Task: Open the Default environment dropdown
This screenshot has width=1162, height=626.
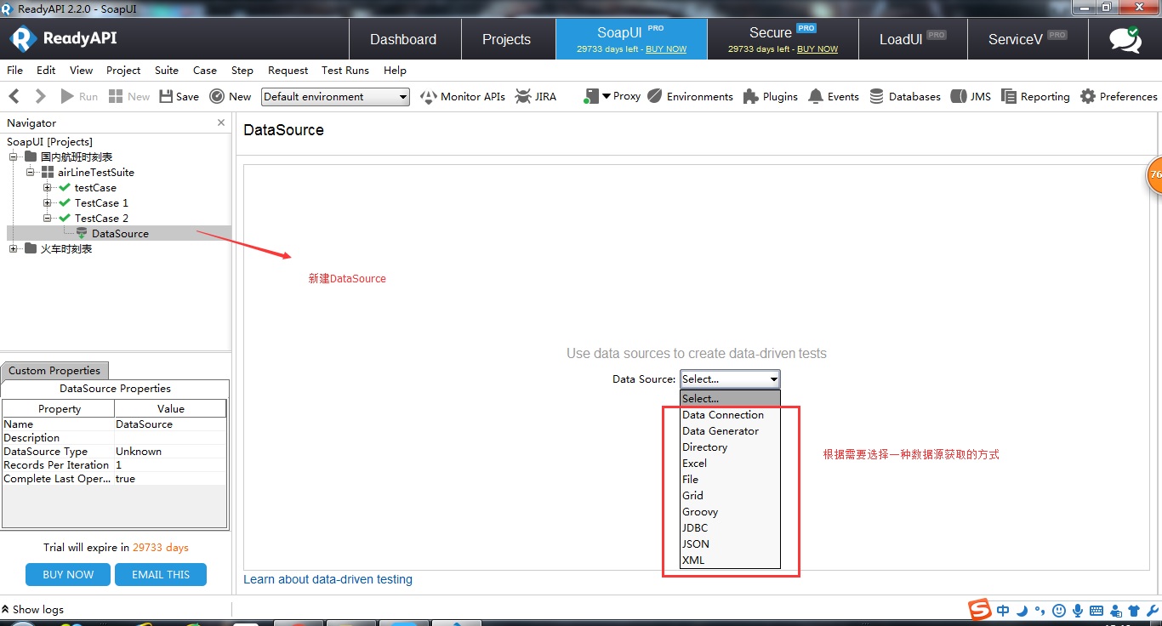Action: [x=335, y=97]
